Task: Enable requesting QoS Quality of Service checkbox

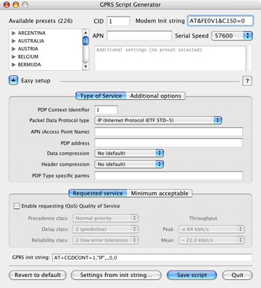Action: [17, 206]
